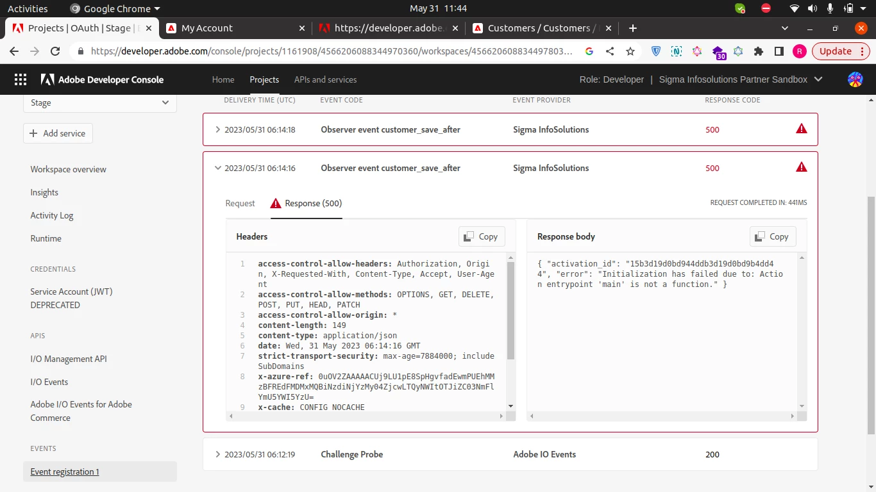Go to the Home navigation item
This screenshot has width=876, height=492.
coord(223,79)
